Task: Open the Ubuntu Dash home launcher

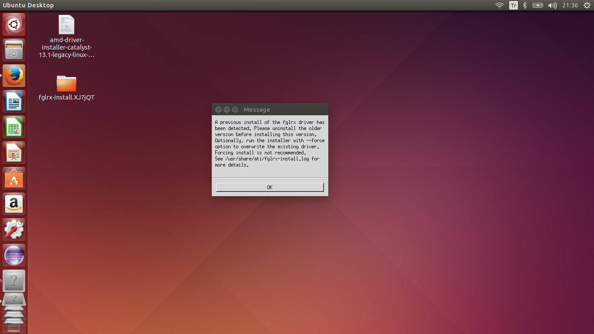Action: click(14, 24)
